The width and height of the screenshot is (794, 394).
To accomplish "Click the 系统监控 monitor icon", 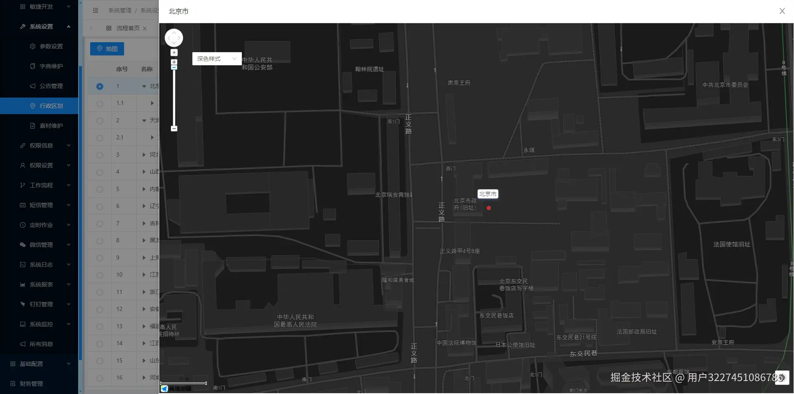I will click(x=23, y=324).
